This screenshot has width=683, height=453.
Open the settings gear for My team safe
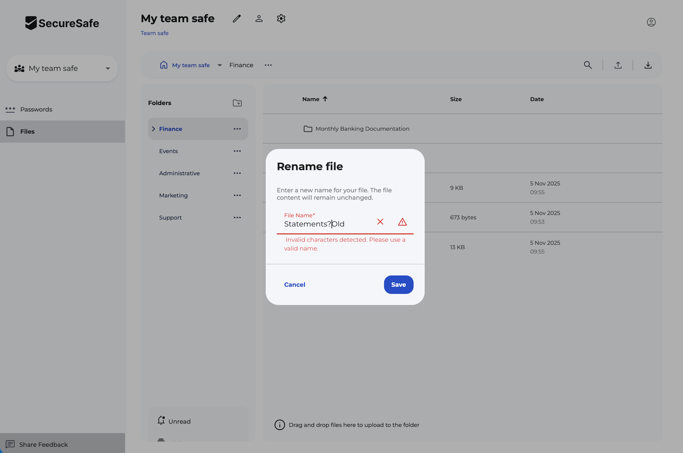tap(281, 18)
